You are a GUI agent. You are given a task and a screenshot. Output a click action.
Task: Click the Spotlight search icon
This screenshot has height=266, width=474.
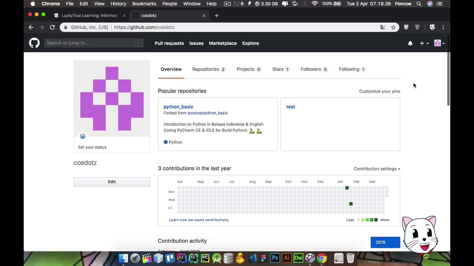tap(419, 4)
